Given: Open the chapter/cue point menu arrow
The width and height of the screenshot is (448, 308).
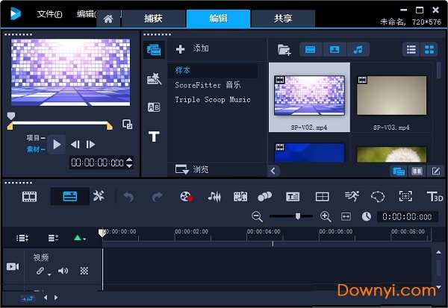Looking at the screenshot, I should pos(85,239).
